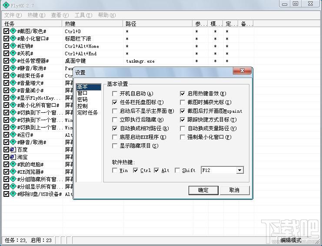Enable 强制最小化窗口 checkbox
The height and width of the screenshot is (246, 322).
point(183,137)
